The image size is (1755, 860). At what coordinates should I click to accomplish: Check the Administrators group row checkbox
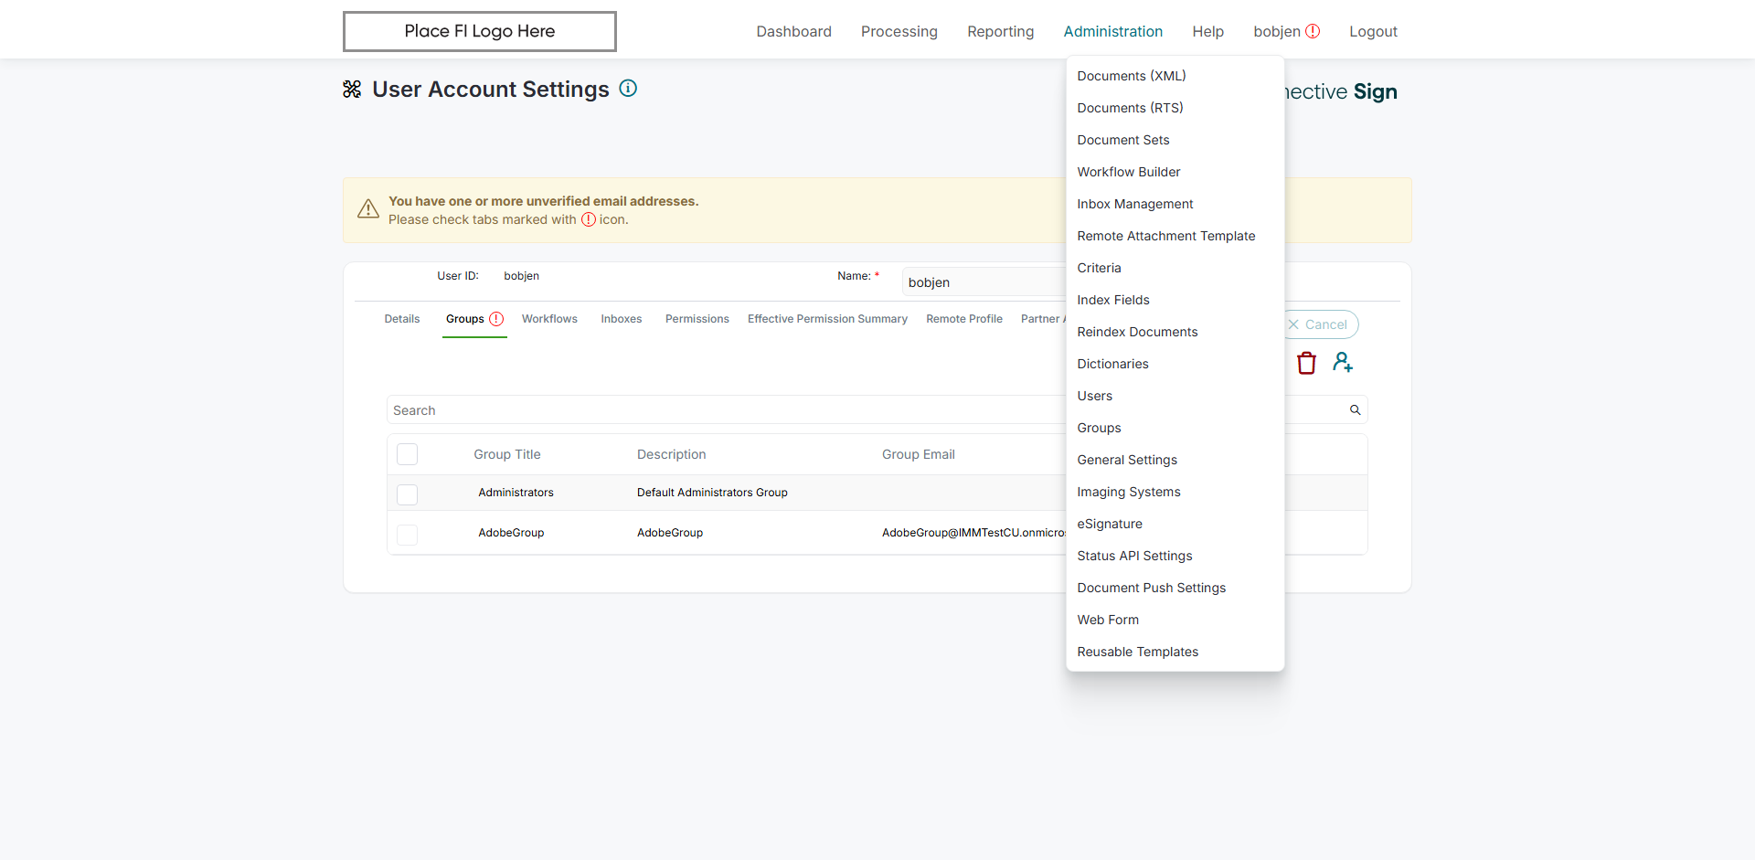point(408,494)
